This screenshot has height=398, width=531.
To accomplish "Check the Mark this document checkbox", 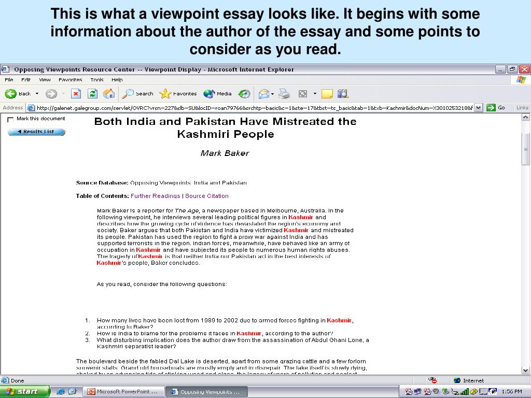I will tap(10, 120).
